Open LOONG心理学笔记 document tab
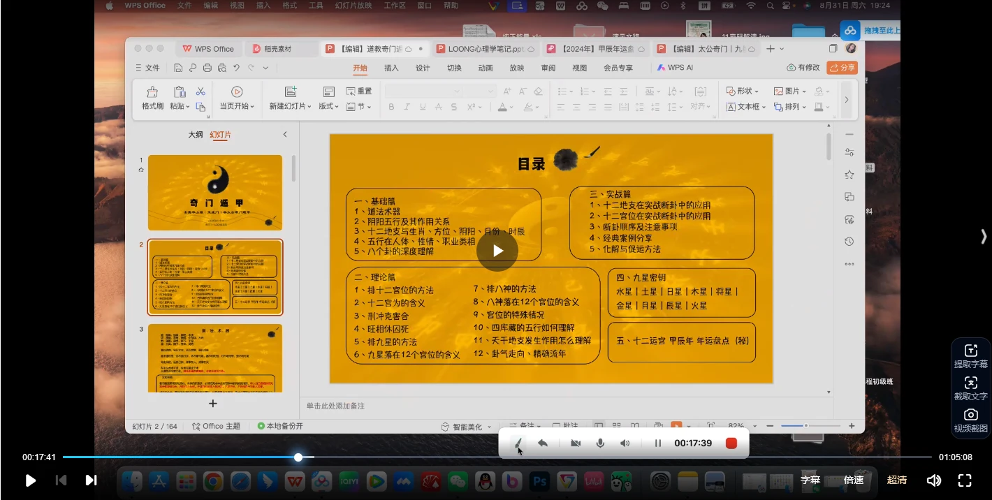Image resolution: width=992 pixels, height=500 pixels. 486,49
